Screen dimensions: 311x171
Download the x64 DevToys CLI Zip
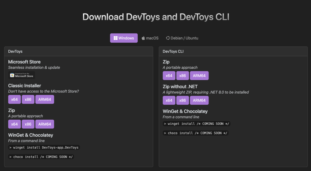[169, 75]
